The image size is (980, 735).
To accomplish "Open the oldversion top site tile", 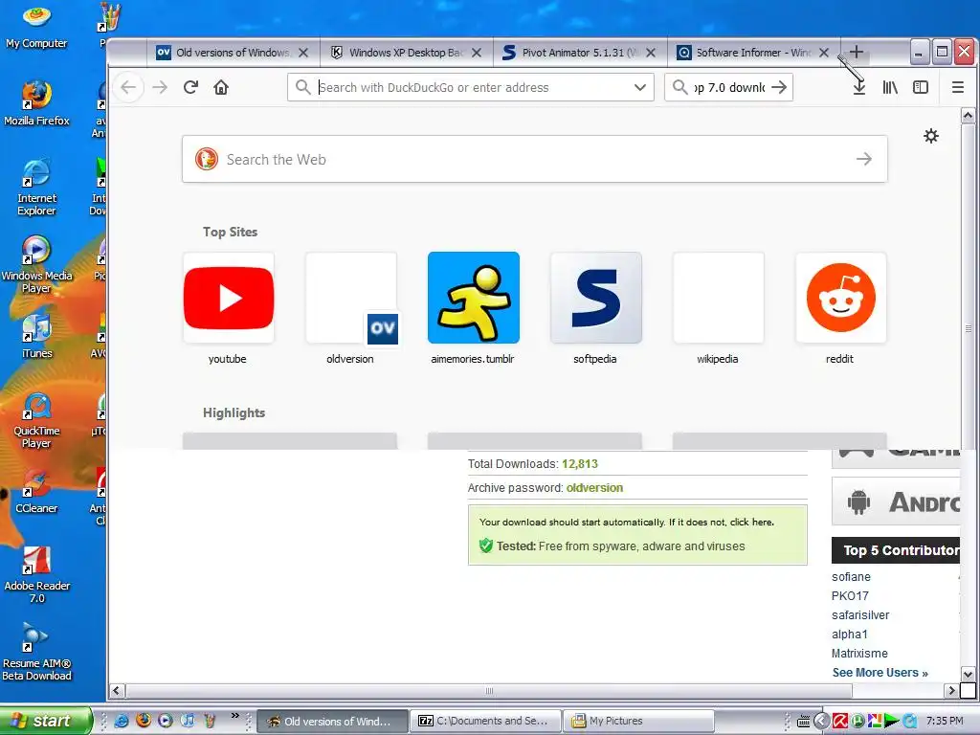I will [x=350, y=298].
